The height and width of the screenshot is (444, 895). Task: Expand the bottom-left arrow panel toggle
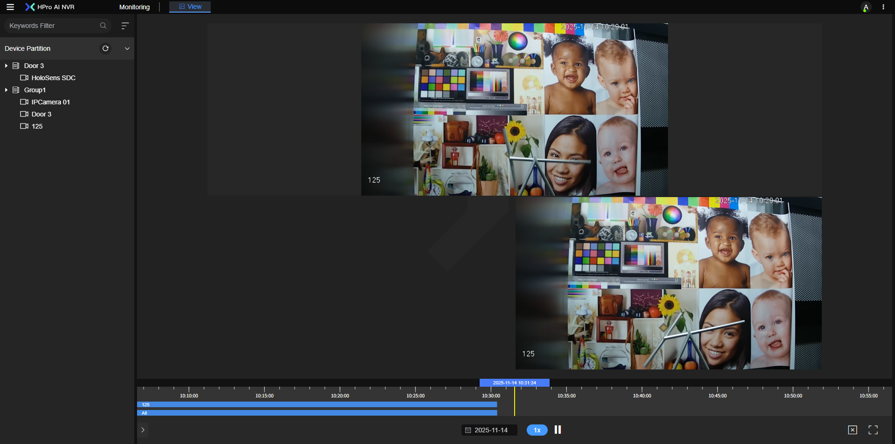(x=143, y=430)
